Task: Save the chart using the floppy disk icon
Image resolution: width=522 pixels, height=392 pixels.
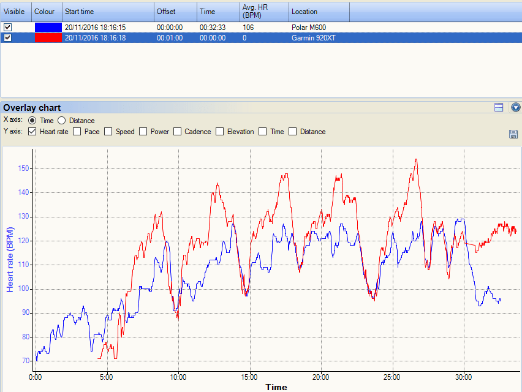Action: point(513,134)
